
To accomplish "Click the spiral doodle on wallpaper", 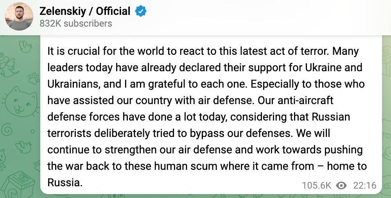I will click(x=8, y=128).
